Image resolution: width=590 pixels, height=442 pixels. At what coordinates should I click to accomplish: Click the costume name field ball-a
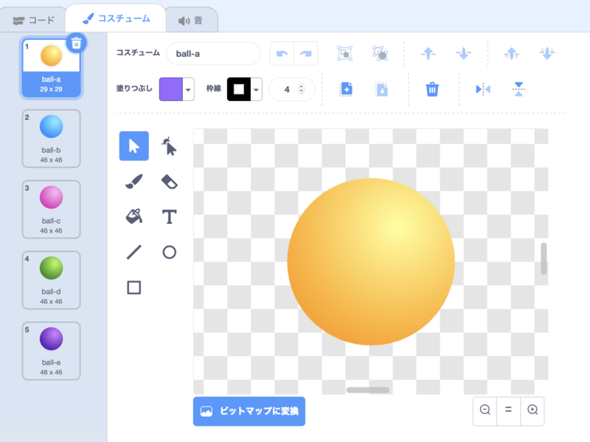[214, 54]
